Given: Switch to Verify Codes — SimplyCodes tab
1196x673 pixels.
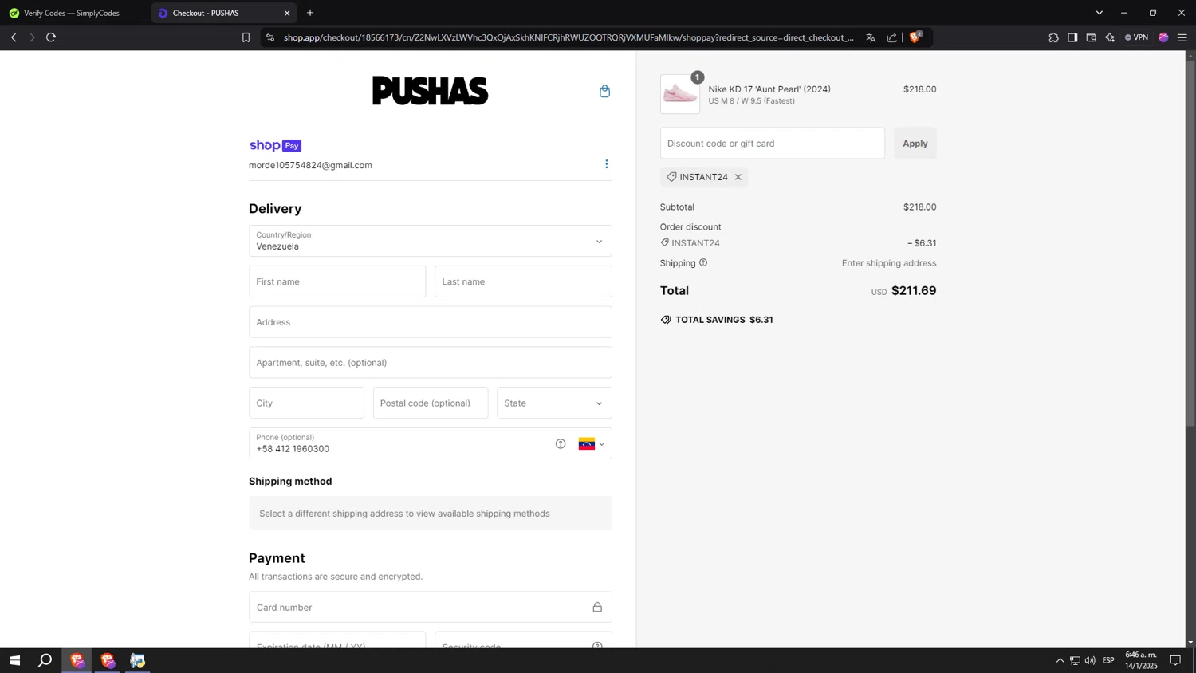Looking at the screenshot, I should pyautogui.click(x=72, y=13).
